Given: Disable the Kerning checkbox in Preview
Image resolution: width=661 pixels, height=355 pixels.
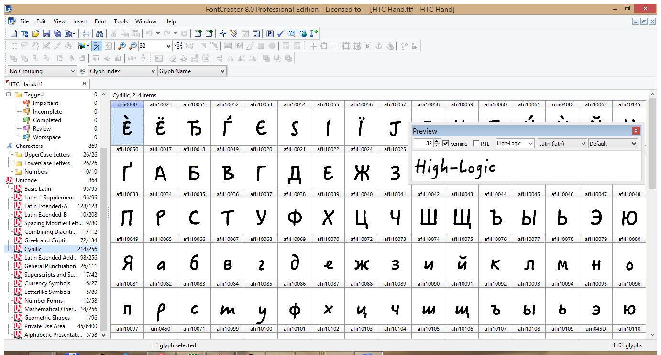Looking at the screenshot, I should click(446, 143).
